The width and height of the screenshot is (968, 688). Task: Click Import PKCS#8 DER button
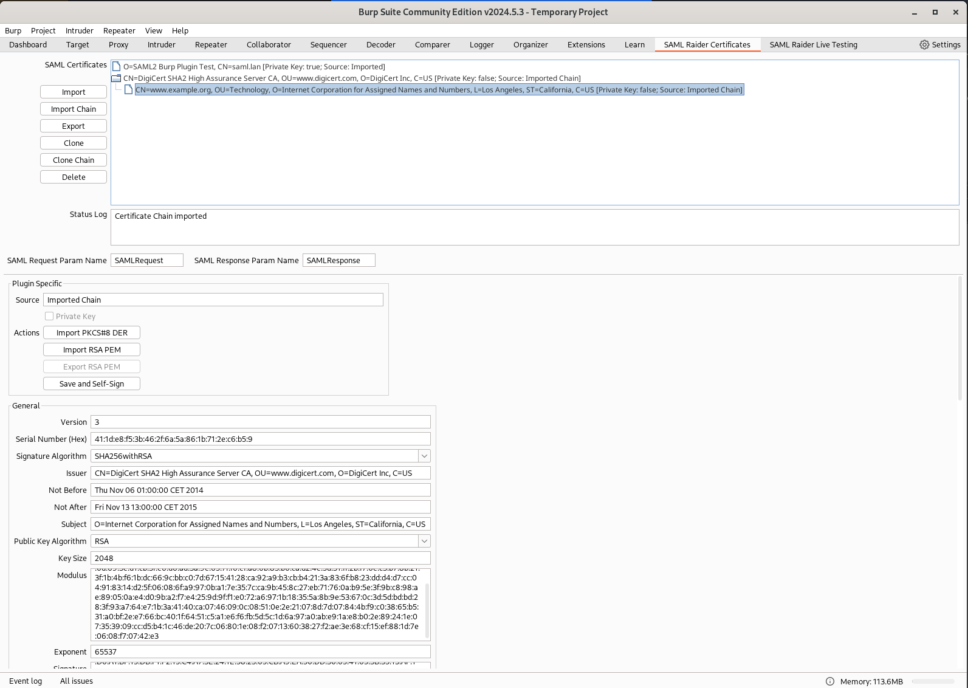[x=92, y=332]
